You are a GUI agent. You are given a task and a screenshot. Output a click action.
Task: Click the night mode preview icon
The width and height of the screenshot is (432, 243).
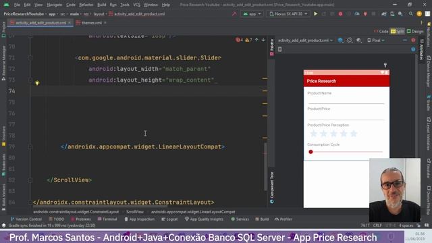click(358, 40)
